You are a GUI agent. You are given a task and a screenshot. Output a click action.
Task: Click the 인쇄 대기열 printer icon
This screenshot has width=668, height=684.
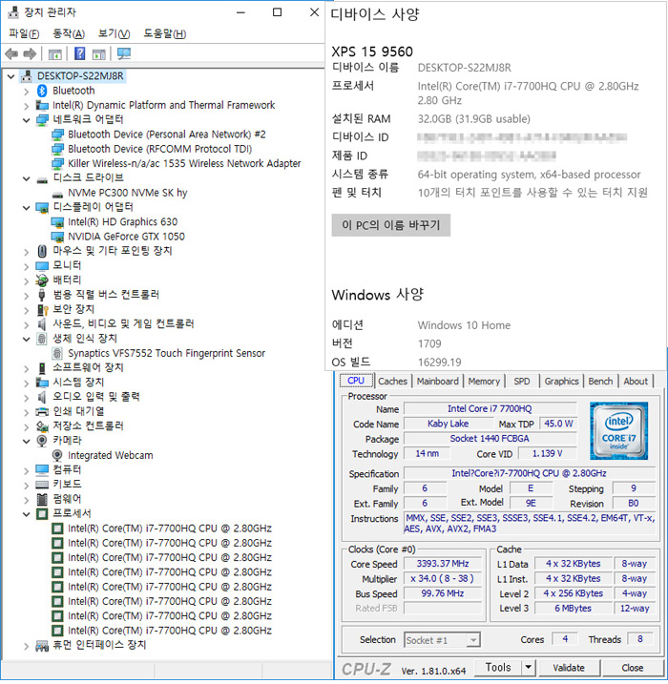[42, 412]
